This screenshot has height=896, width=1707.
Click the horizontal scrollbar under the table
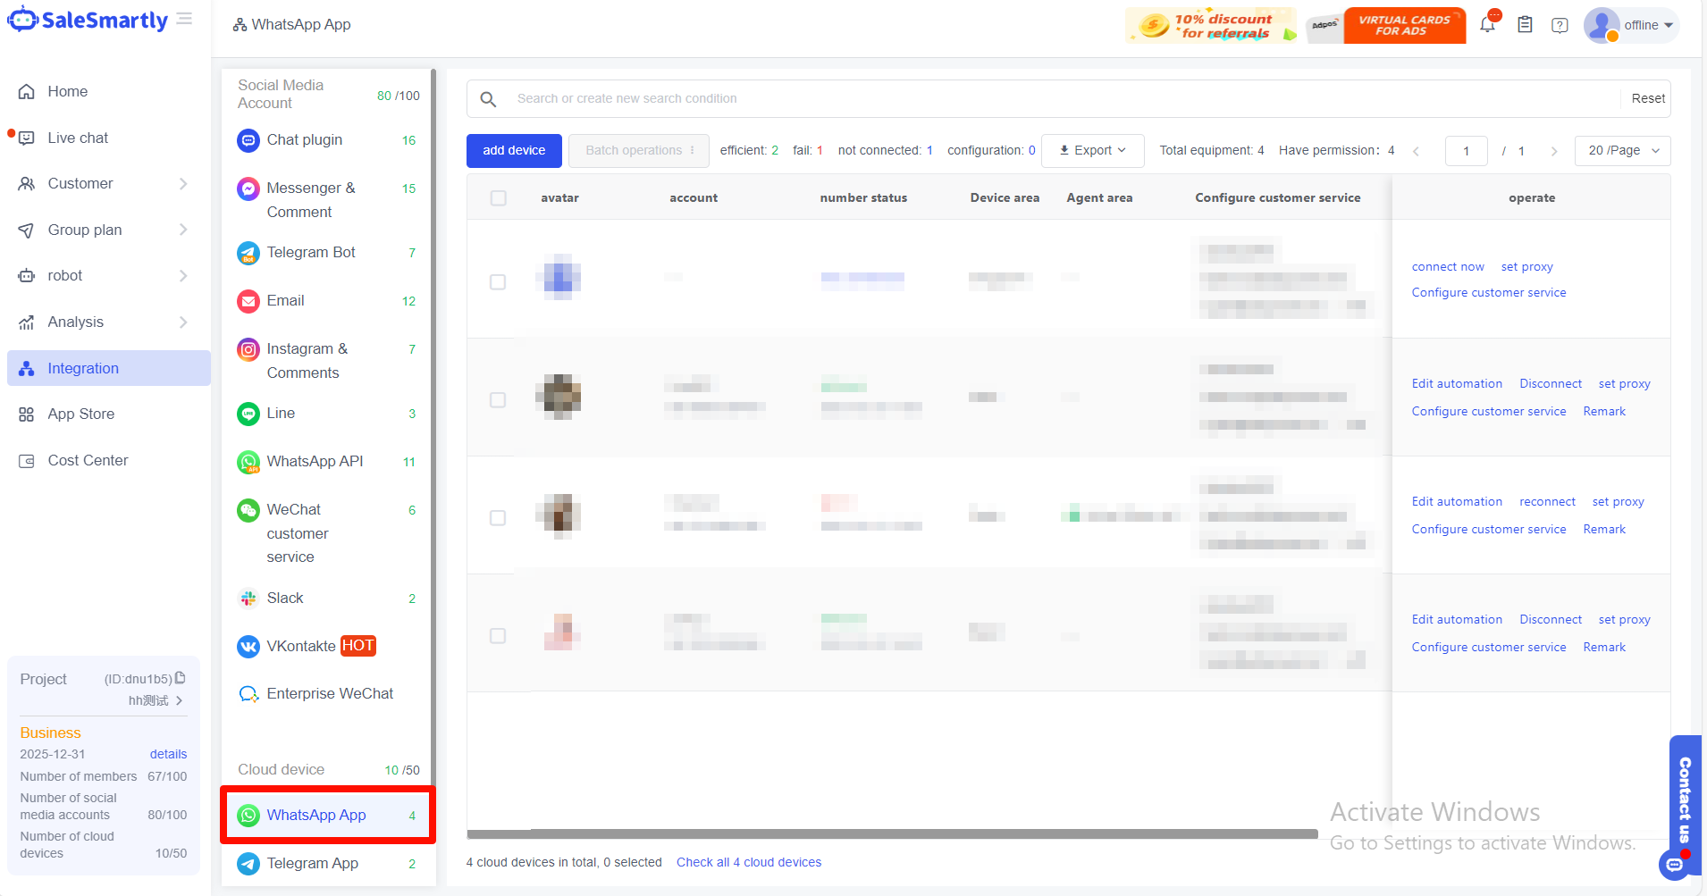[x=892, y=834]
